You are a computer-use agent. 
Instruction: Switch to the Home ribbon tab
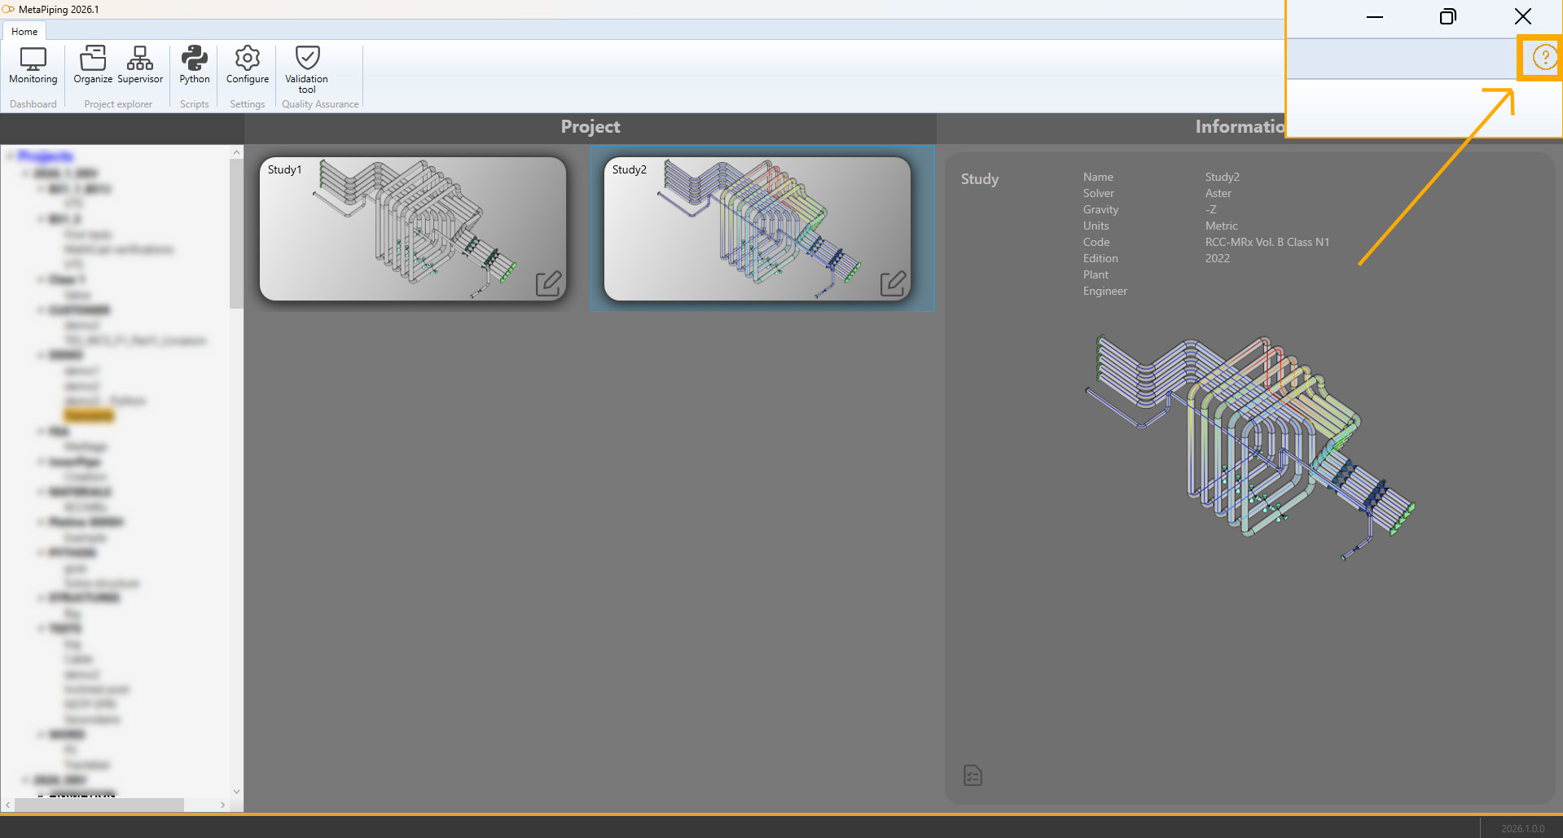24,31
